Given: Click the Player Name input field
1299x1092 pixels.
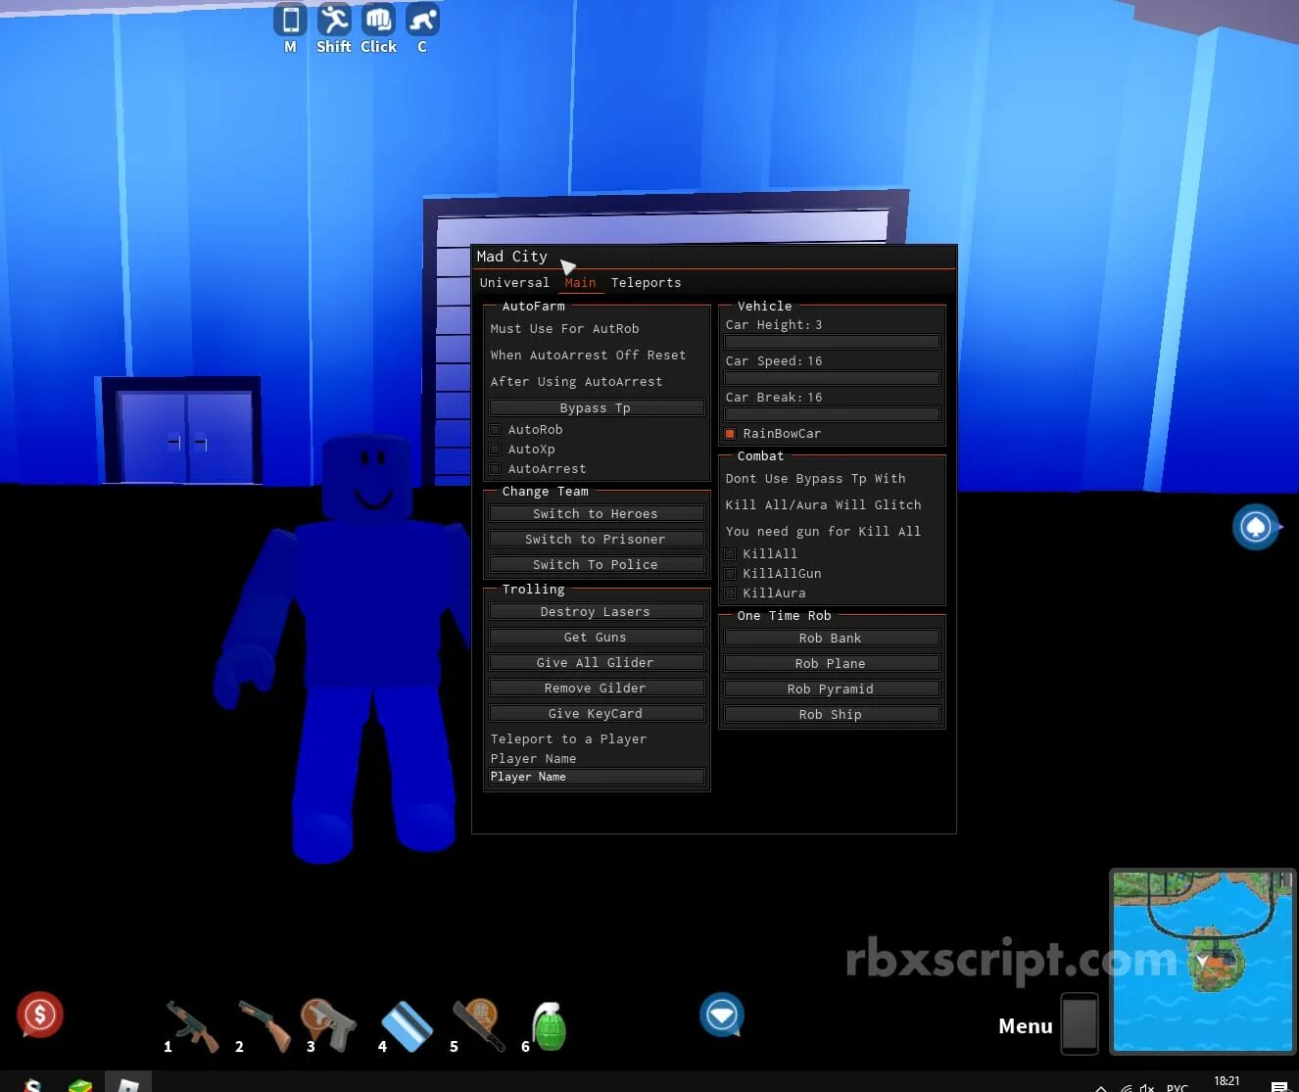Looking at the screenshot, I should click(x=597, y=778).
